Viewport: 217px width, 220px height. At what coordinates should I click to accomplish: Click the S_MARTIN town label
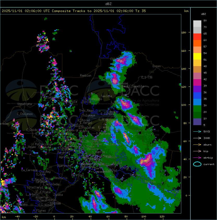(98, 152)
